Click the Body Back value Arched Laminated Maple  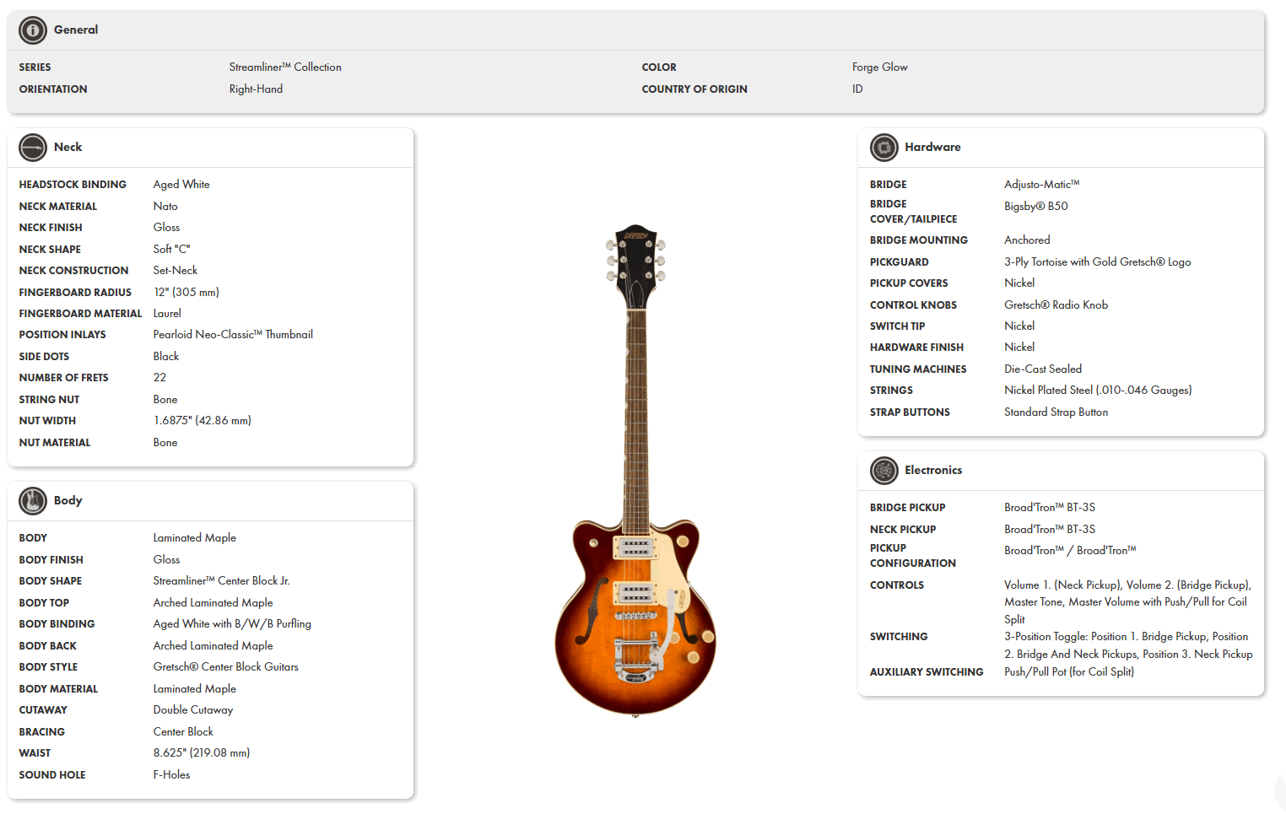click(213, 645)
